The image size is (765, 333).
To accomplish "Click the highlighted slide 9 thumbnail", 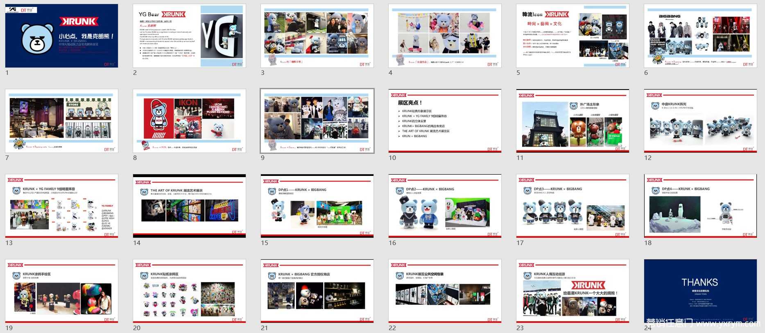I will (x=317, y=121).
